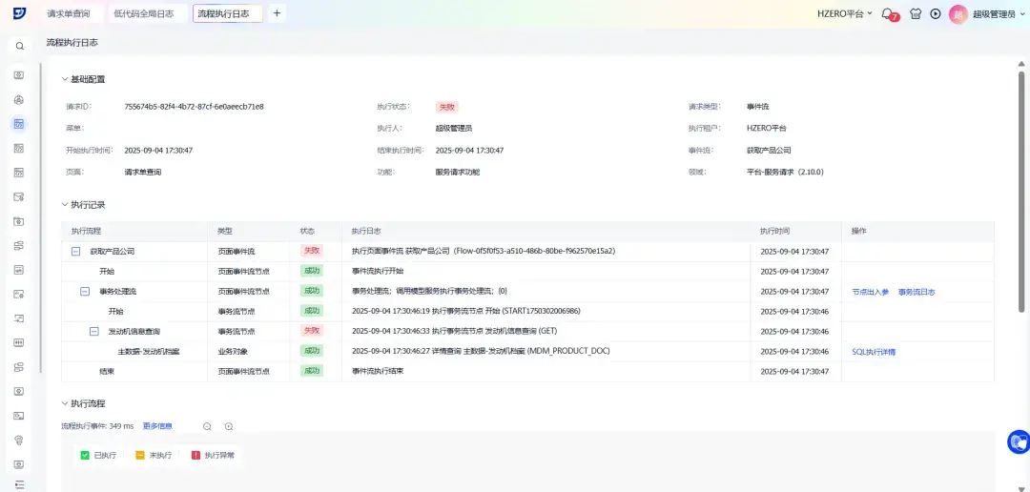Click the circular play icon in header
Screen dimensions: 1030x492
tap(936, 13)
